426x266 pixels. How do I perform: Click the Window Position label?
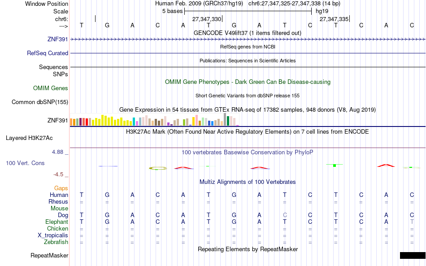point(47,4)
